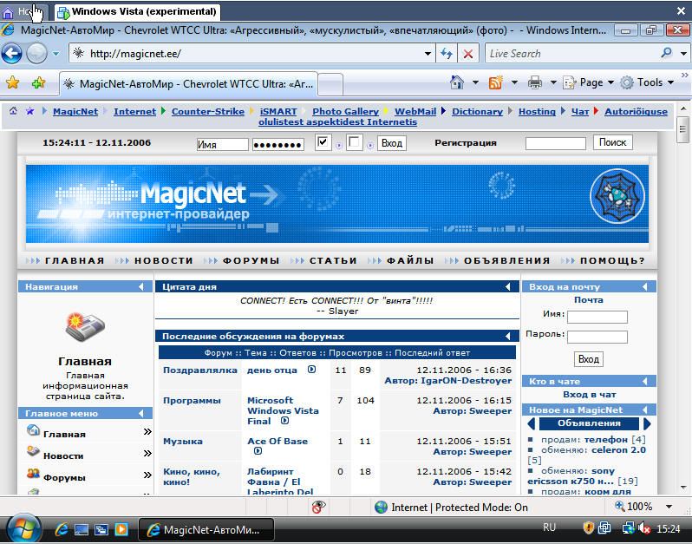
Task: Click the Пароль field in mail panel
Action: click(x=597, y=337)
